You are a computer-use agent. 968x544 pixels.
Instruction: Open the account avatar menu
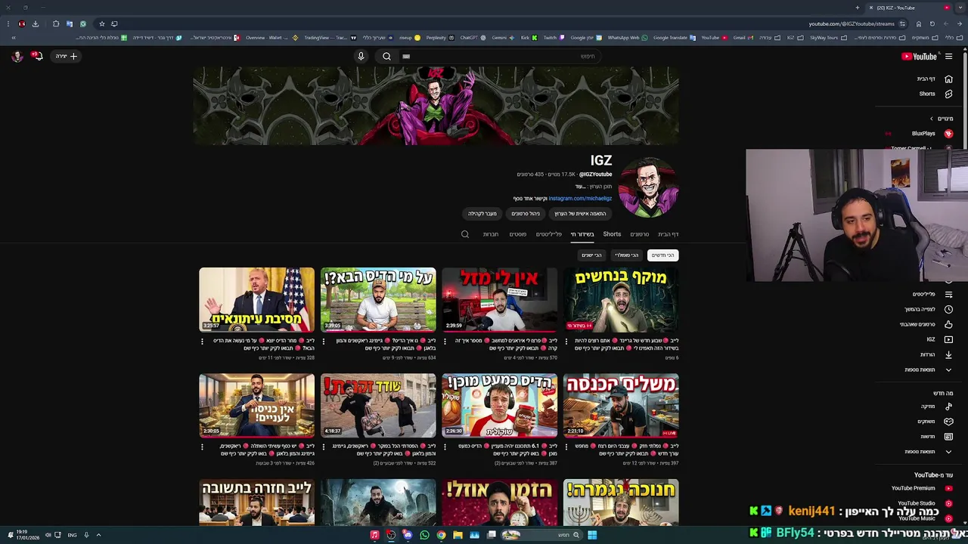(17, 56)
